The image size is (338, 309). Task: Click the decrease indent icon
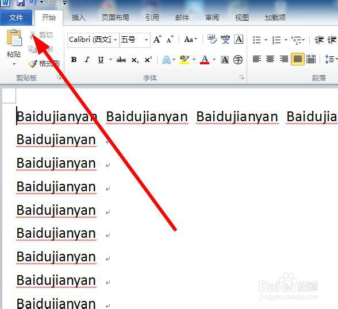[x=319, y=40]
